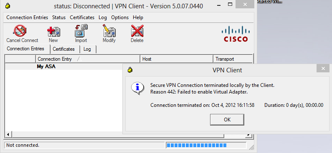Open the Status menu
This screenshot has width=332, height=153.
click(x=59, y=17)
